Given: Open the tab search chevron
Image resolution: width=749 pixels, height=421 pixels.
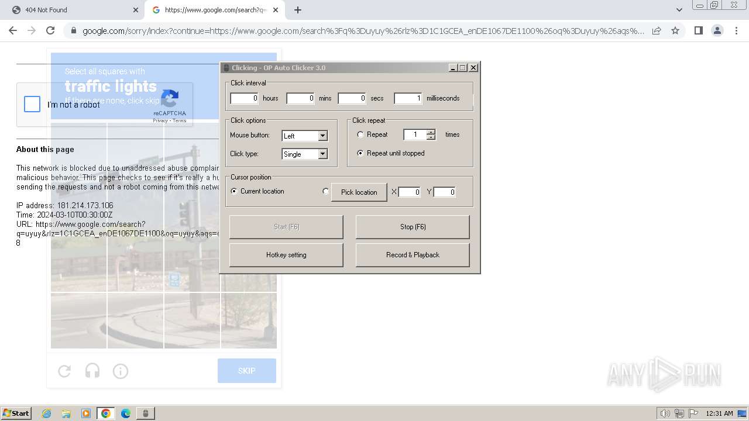Looking at the screenshot, I should coord(679,10).
